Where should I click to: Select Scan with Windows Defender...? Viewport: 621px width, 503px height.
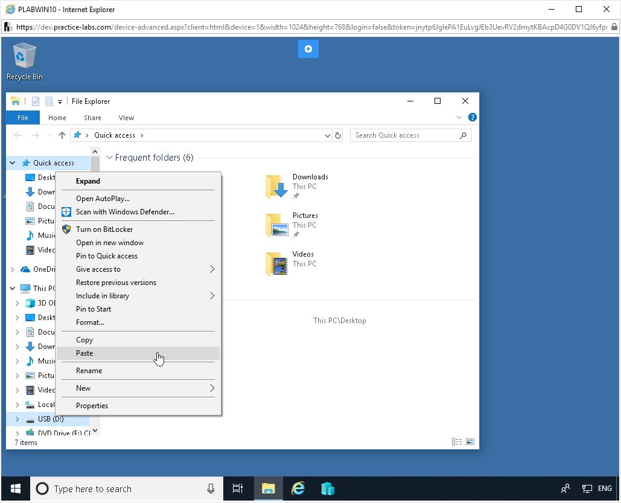tap(138, 212)
